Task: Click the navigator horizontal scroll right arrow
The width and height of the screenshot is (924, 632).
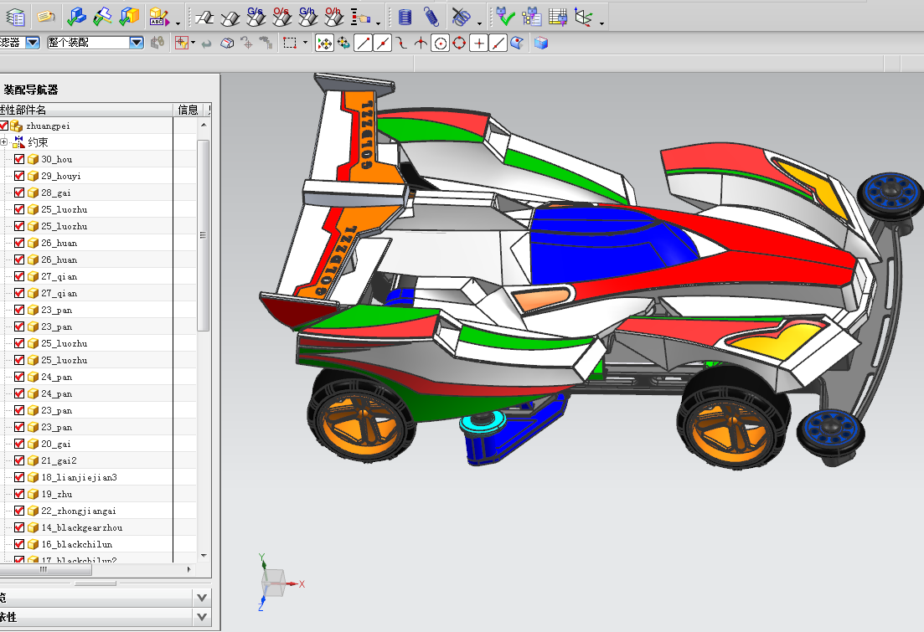Action: point(188,569)
